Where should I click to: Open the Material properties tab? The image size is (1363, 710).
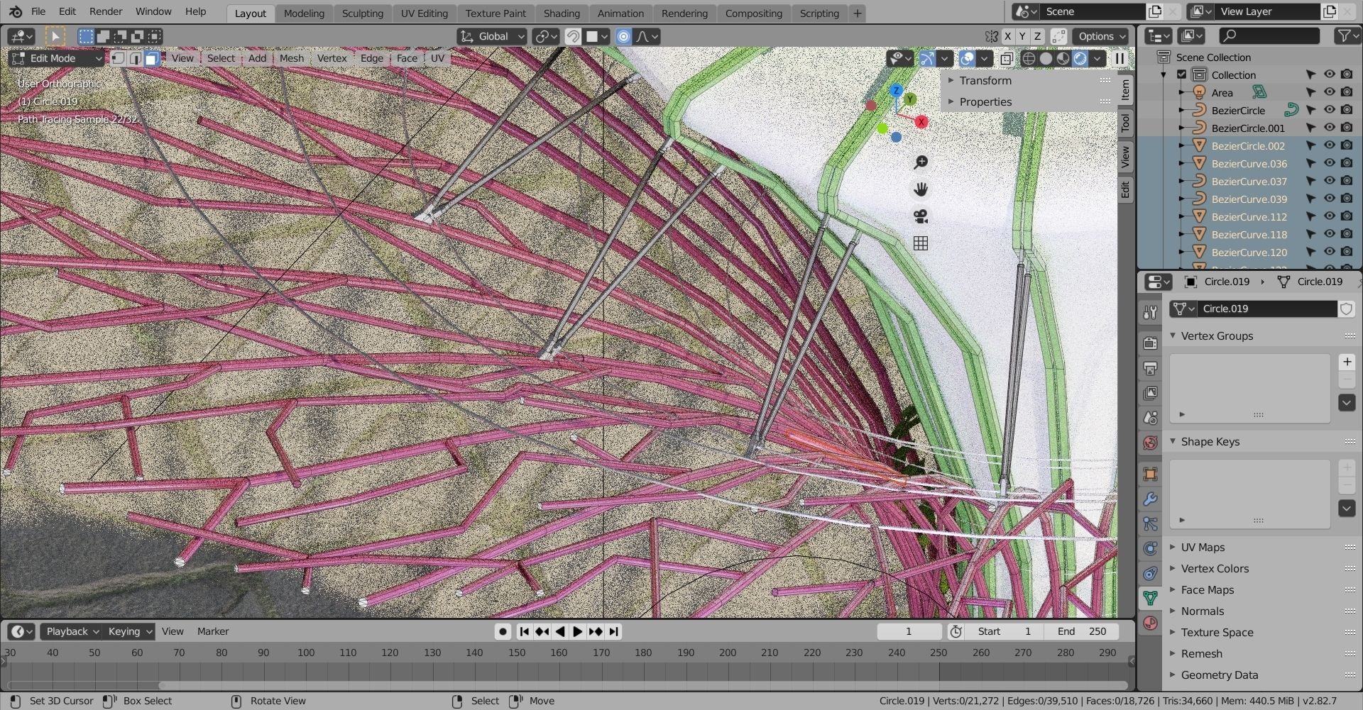[x=1150, y=623]
